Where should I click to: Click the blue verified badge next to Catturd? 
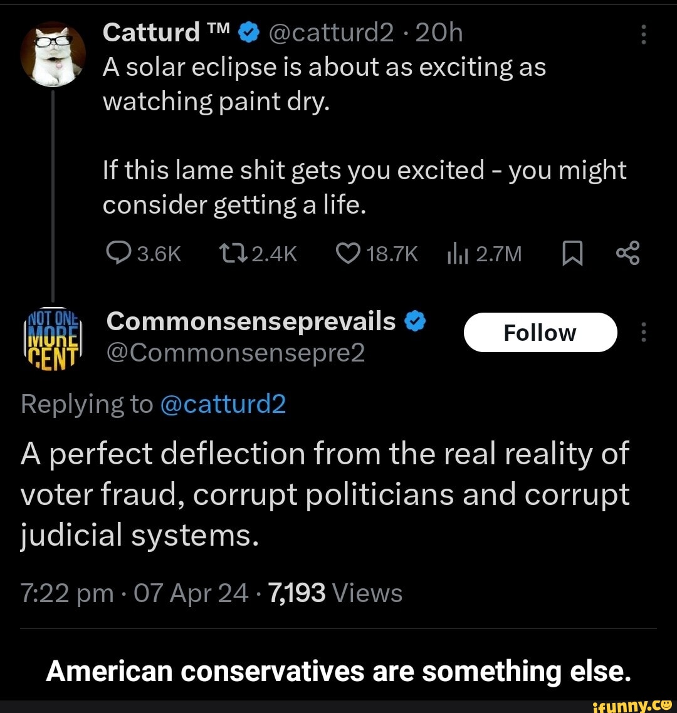(249, 31)
